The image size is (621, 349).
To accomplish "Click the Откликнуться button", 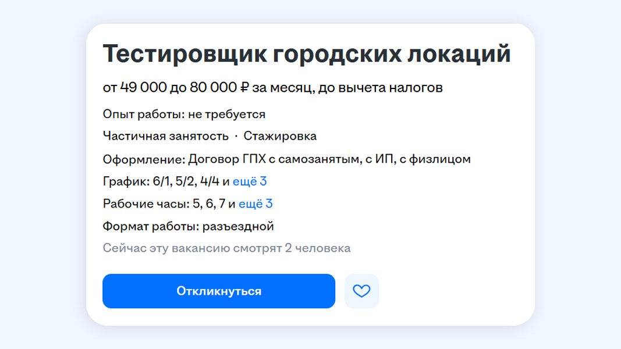I will pyautogui.click(x=219, y=291).
